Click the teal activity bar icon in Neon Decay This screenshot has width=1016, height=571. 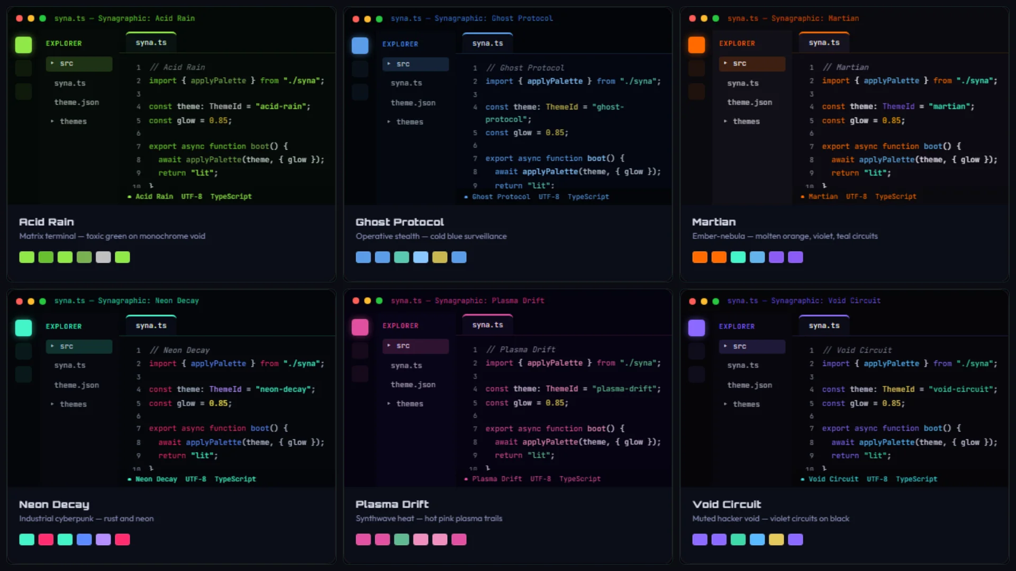23,328
